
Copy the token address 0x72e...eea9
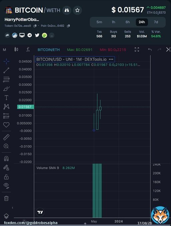click(35, 26)
